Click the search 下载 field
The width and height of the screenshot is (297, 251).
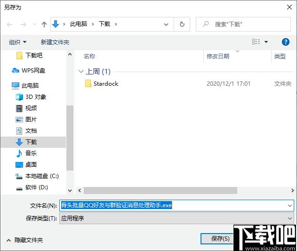click(x=243, y=24)
